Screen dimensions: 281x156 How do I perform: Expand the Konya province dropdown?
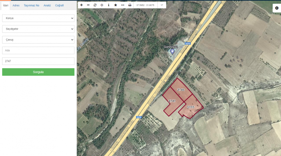click(x=38, y=18)
